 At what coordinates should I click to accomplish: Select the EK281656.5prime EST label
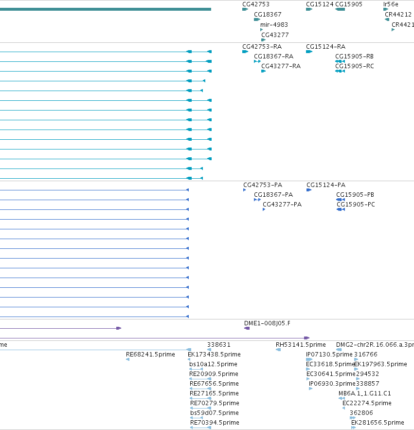click(x=378, y=423)
